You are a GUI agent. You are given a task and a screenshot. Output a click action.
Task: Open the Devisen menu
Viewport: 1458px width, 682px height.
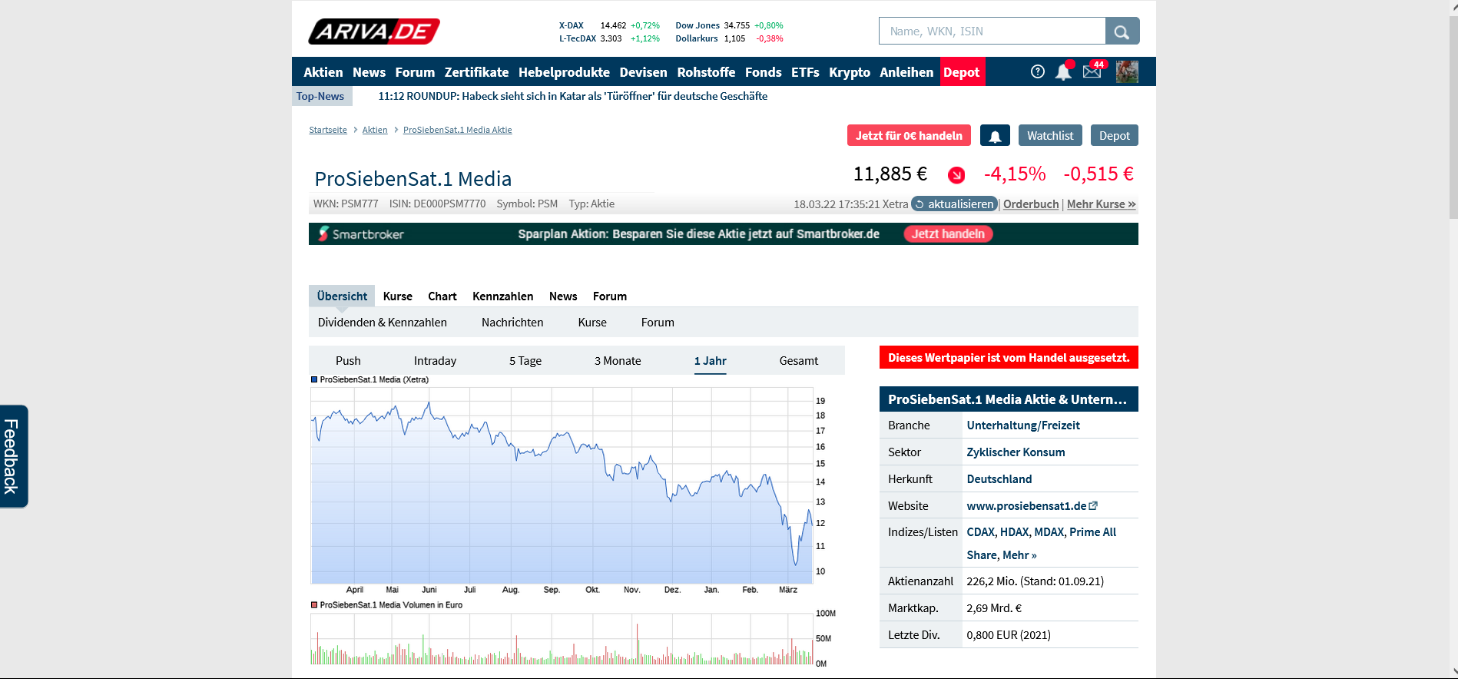643,72
